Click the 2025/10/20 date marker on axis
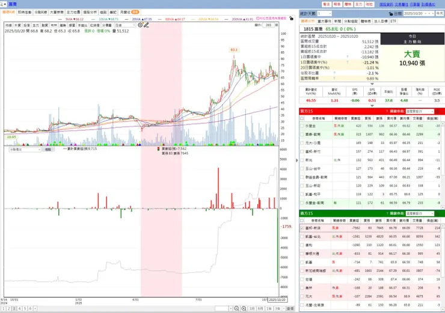Viewport: 445px width, 313px height. [x=277, y=300]
